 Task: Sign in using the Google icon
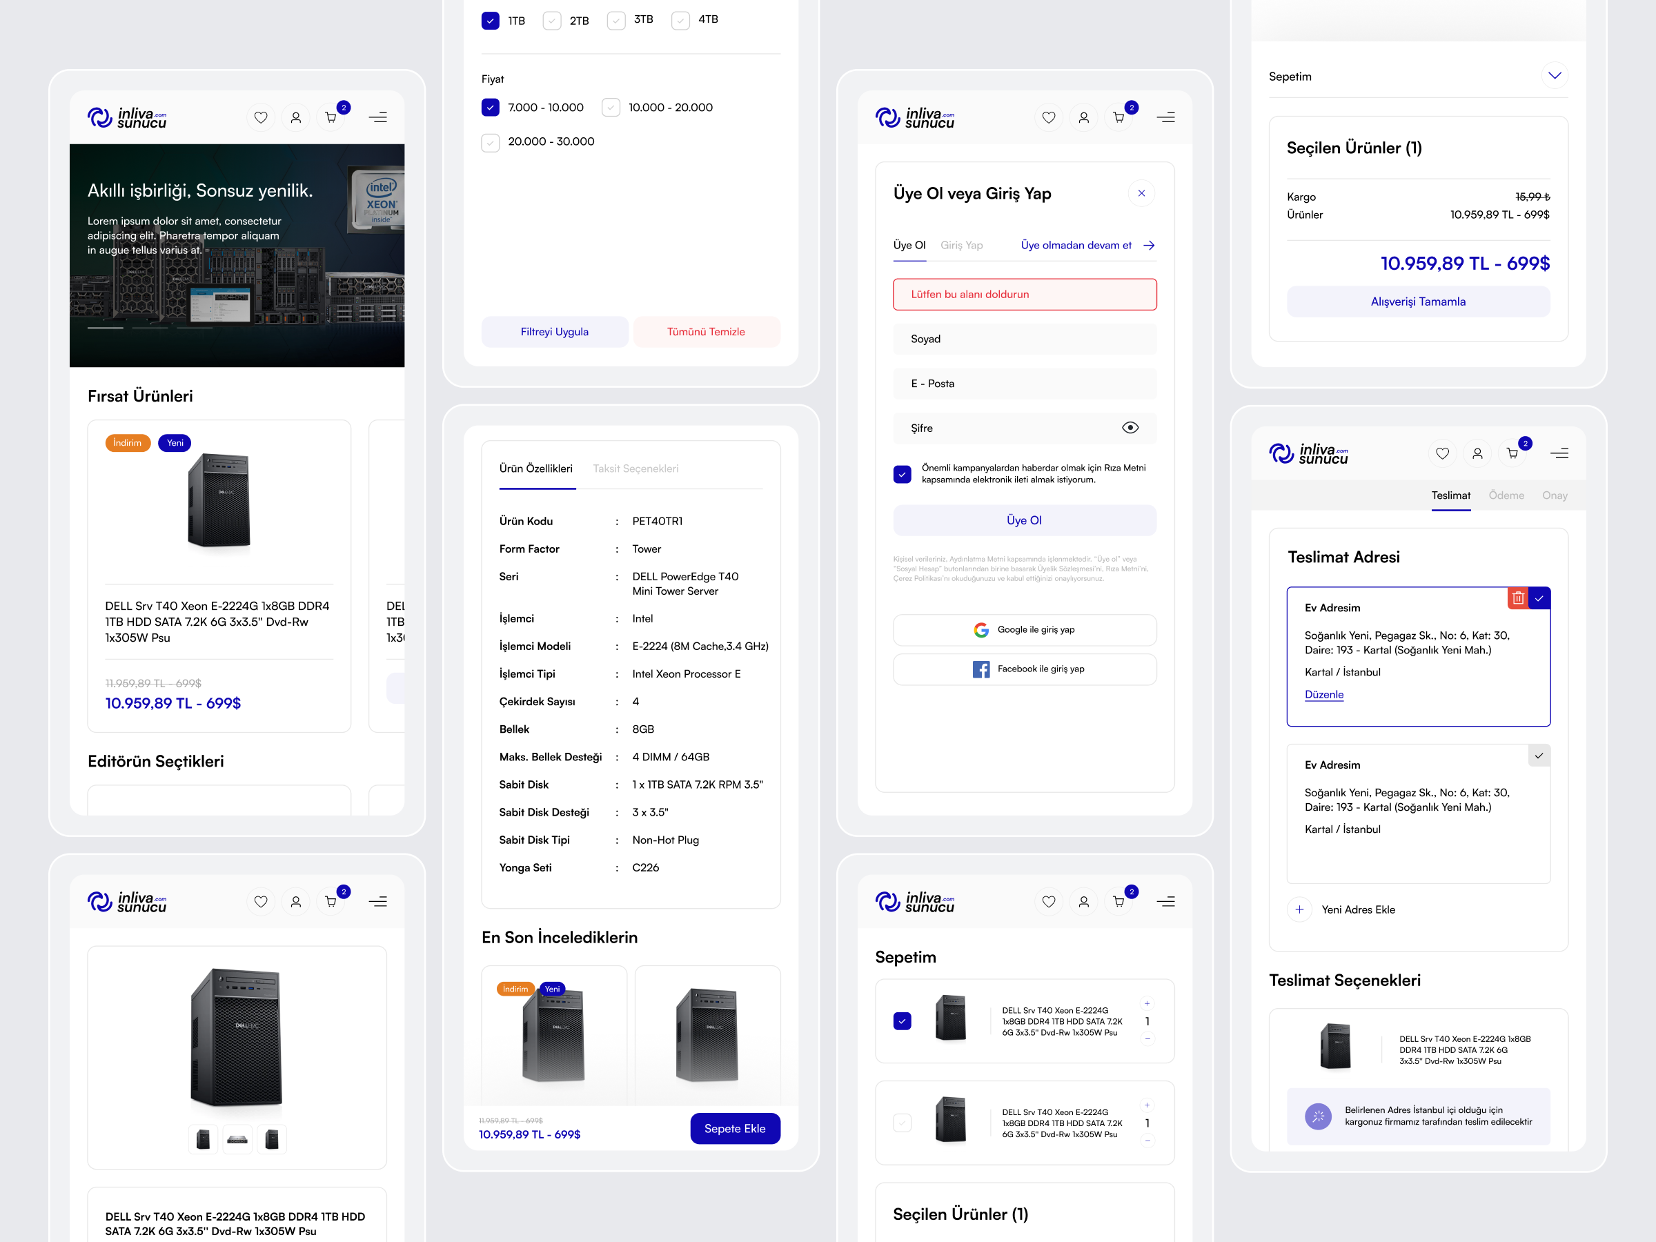point(981,629)
